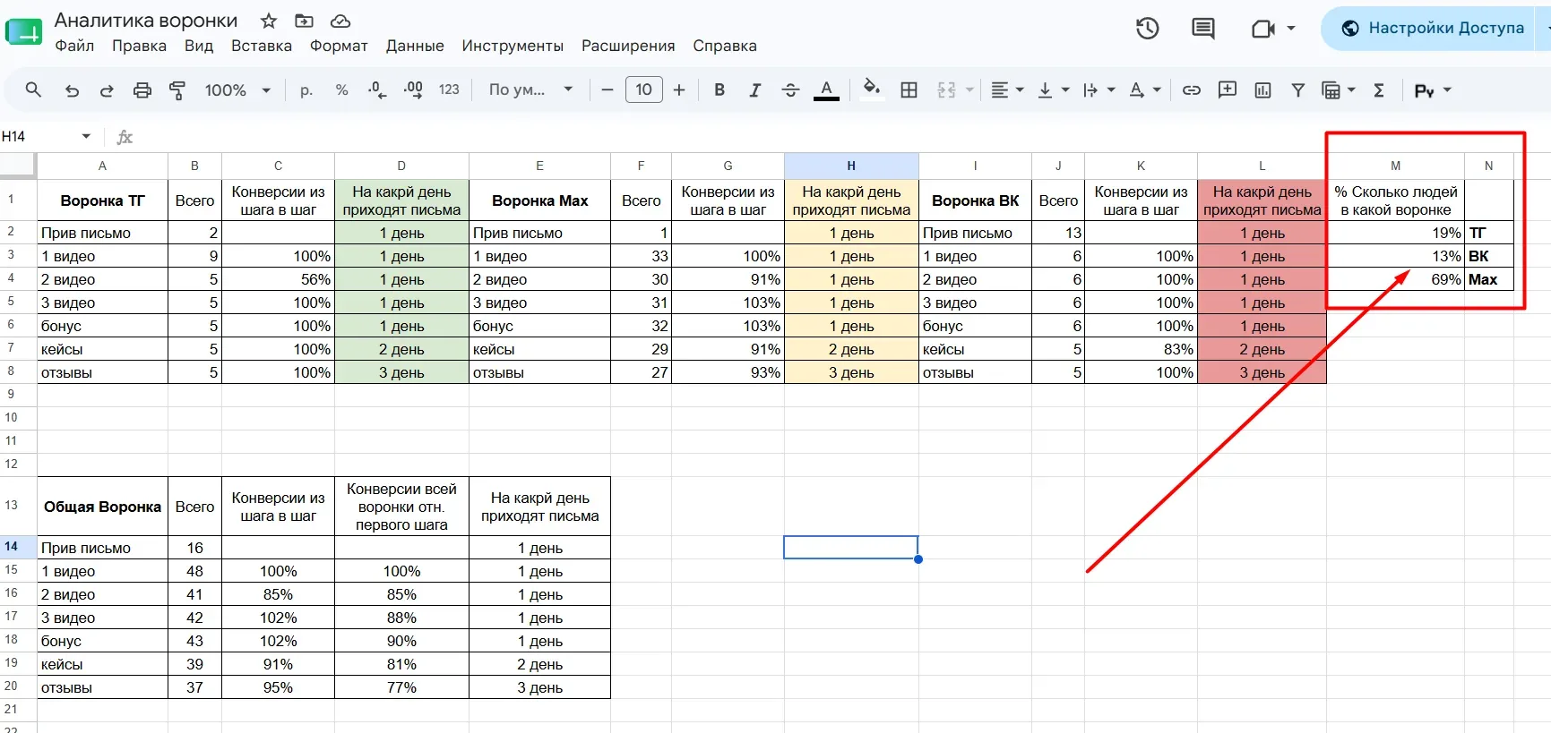Open the Файл menu
The height and width of the screenshot is (733, 1551).
[74, 46]
